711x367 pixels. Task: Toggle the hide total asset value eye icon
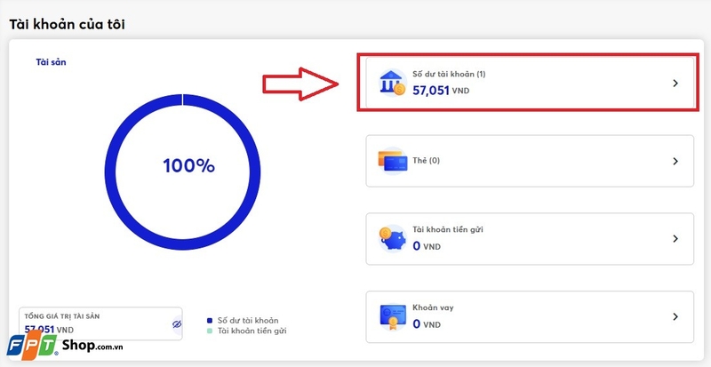coord(177,324)
